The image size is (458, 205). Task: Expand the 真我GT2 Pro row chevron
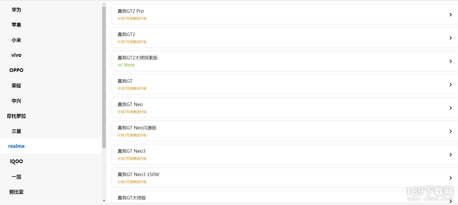coord(450,15)
